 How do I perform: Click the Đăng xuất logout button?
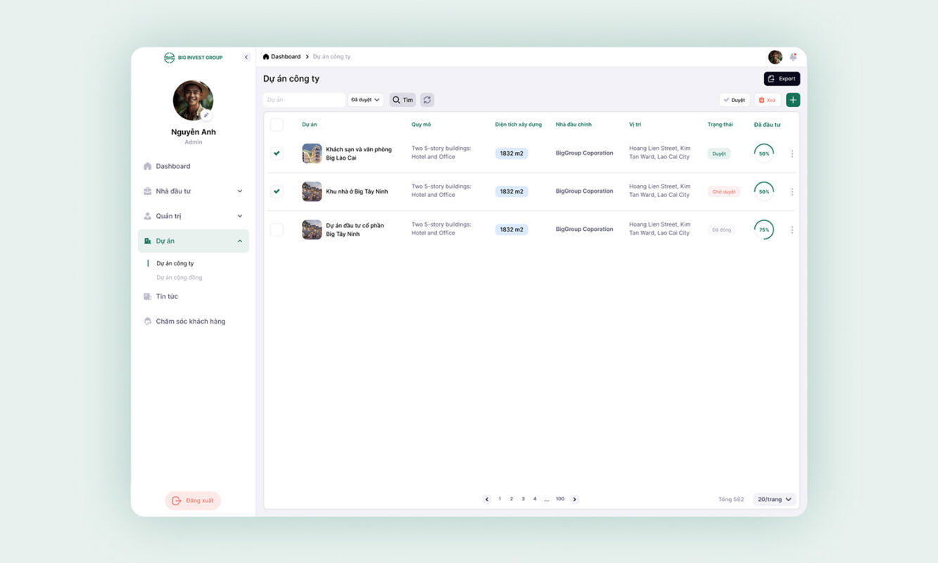click(x=193, y=500)
